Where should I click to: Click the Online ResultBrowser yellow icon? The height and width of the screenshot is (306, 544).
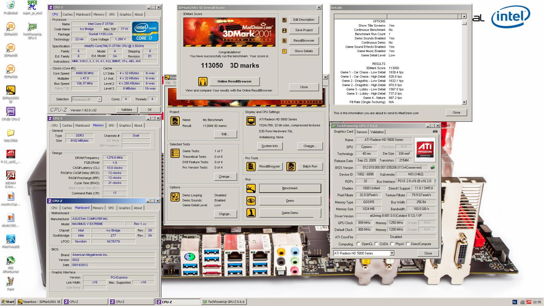(x=203, y=82)
